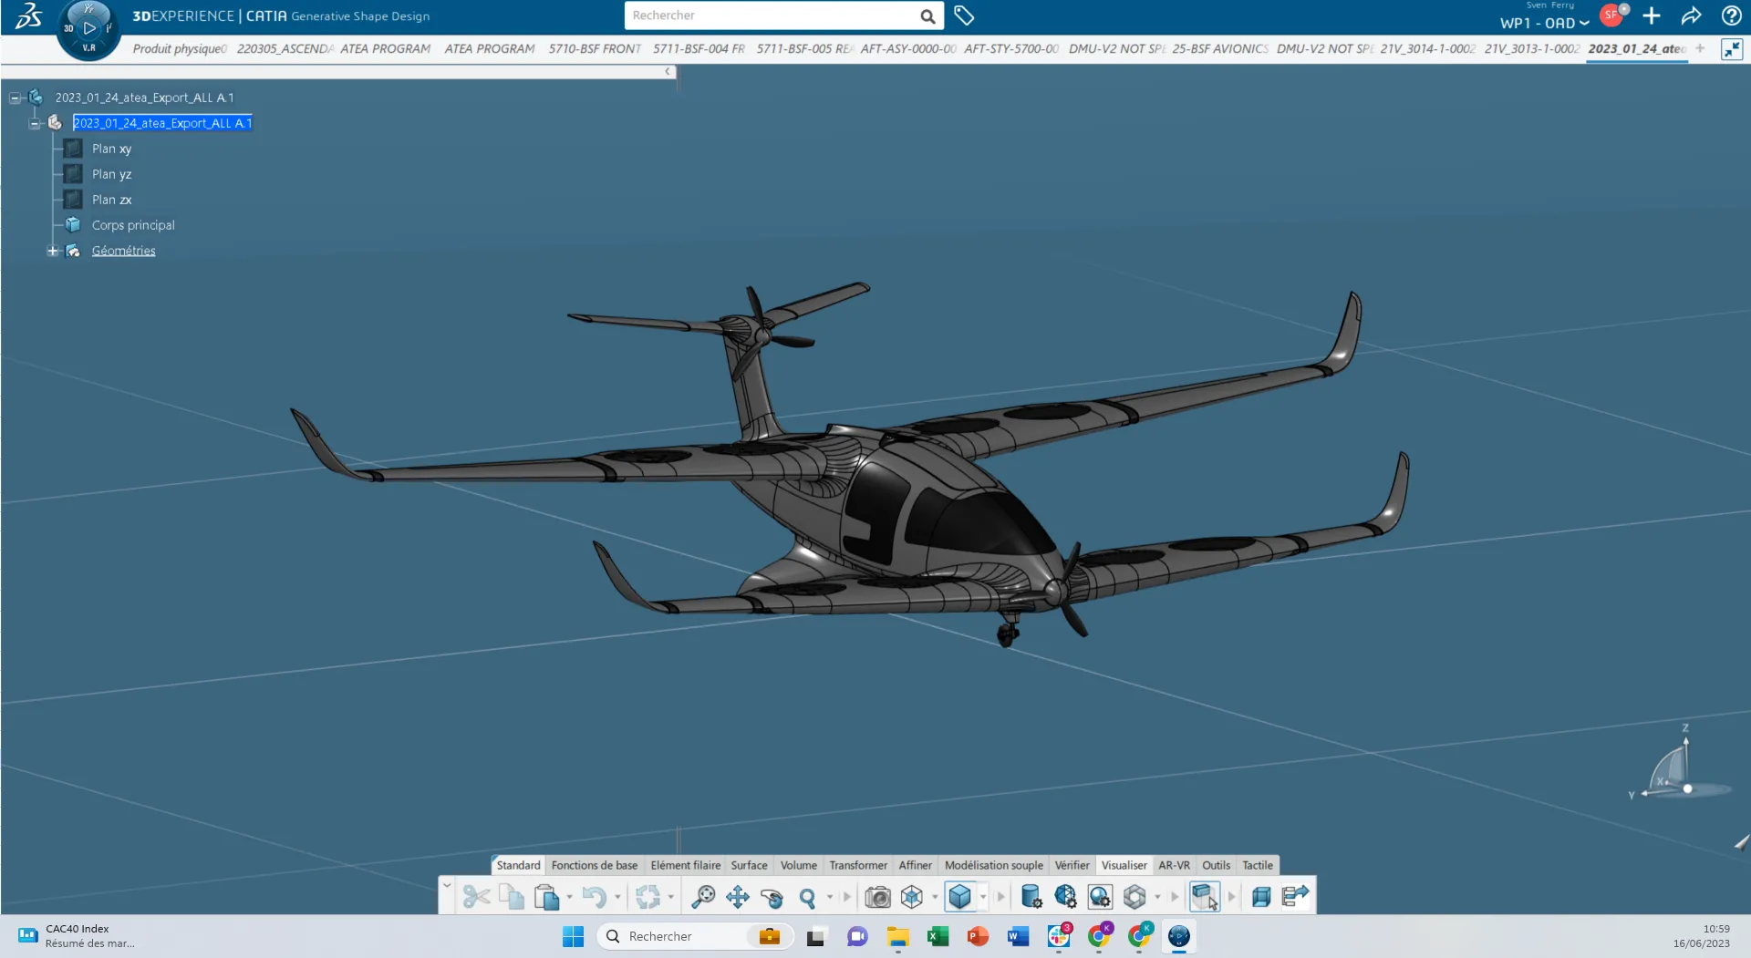
Task: Switch to the Standard toolbar tab
Action: coord(518,865)
